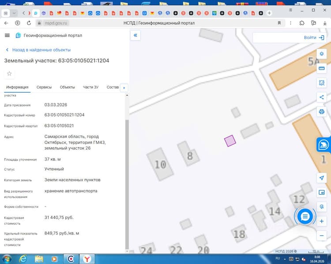Zoom in with the plus button
The width and height of the screenshot is (331, 264).
click(321, 221)
